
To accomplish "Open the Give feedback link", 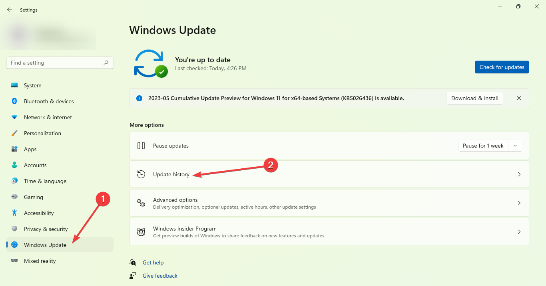I will (159, 276).
